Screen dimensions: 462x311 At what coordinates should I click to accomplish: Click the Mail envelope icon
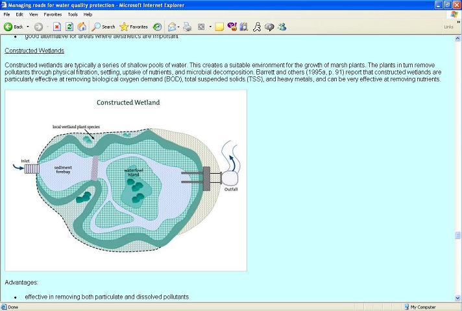pos(172,27)
